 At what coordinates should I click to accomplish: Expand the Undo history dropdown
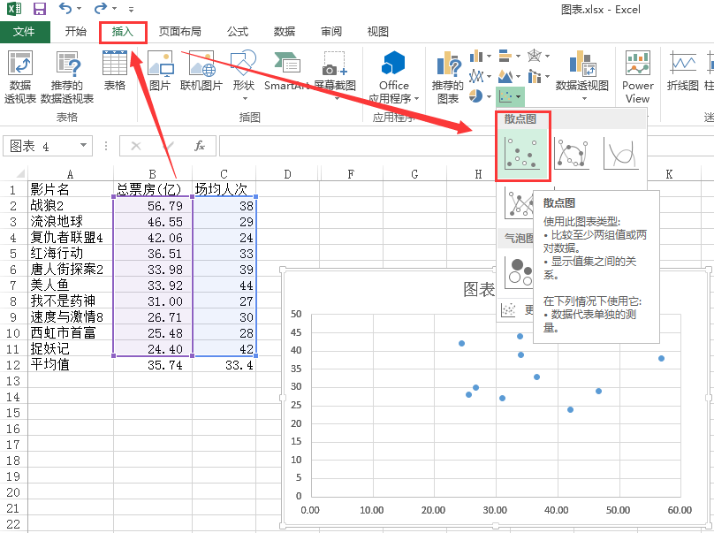80,8
